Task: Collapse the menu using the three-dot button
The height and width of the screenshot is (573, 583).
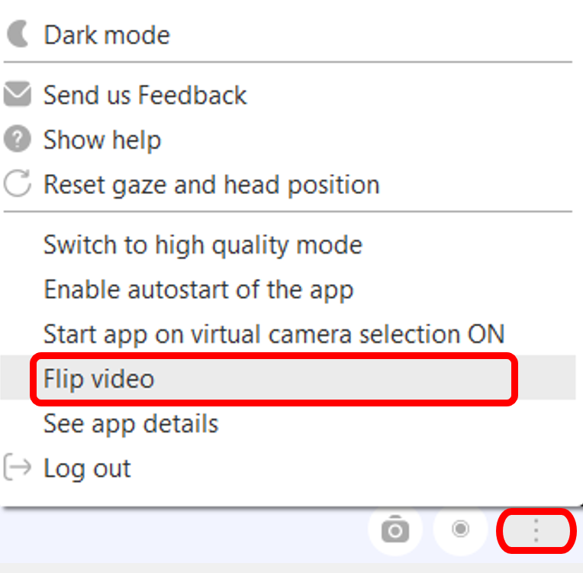Action: [x=536, y=530]
